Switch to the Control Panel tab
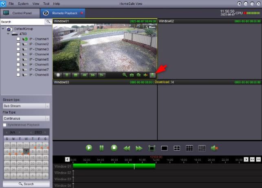 (20, 13)
